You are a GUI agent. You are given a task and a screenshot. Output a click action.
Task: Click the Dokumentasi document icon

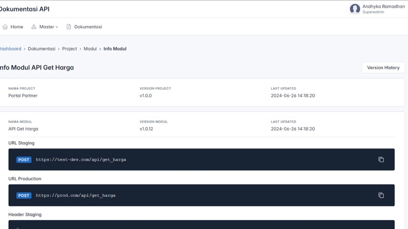point(69,27)
